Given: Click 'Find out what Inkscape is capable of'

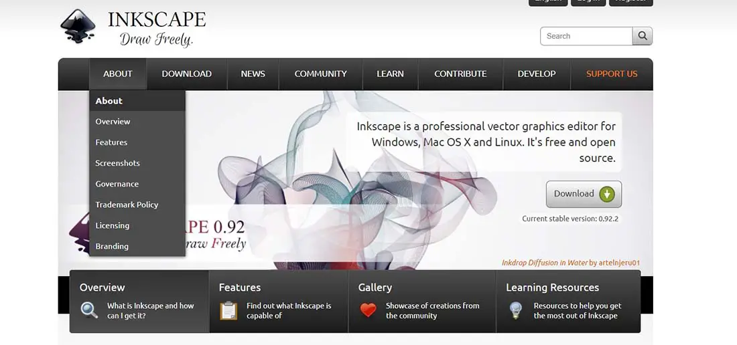Looking at the screenshot, I should tap(289, 311).
